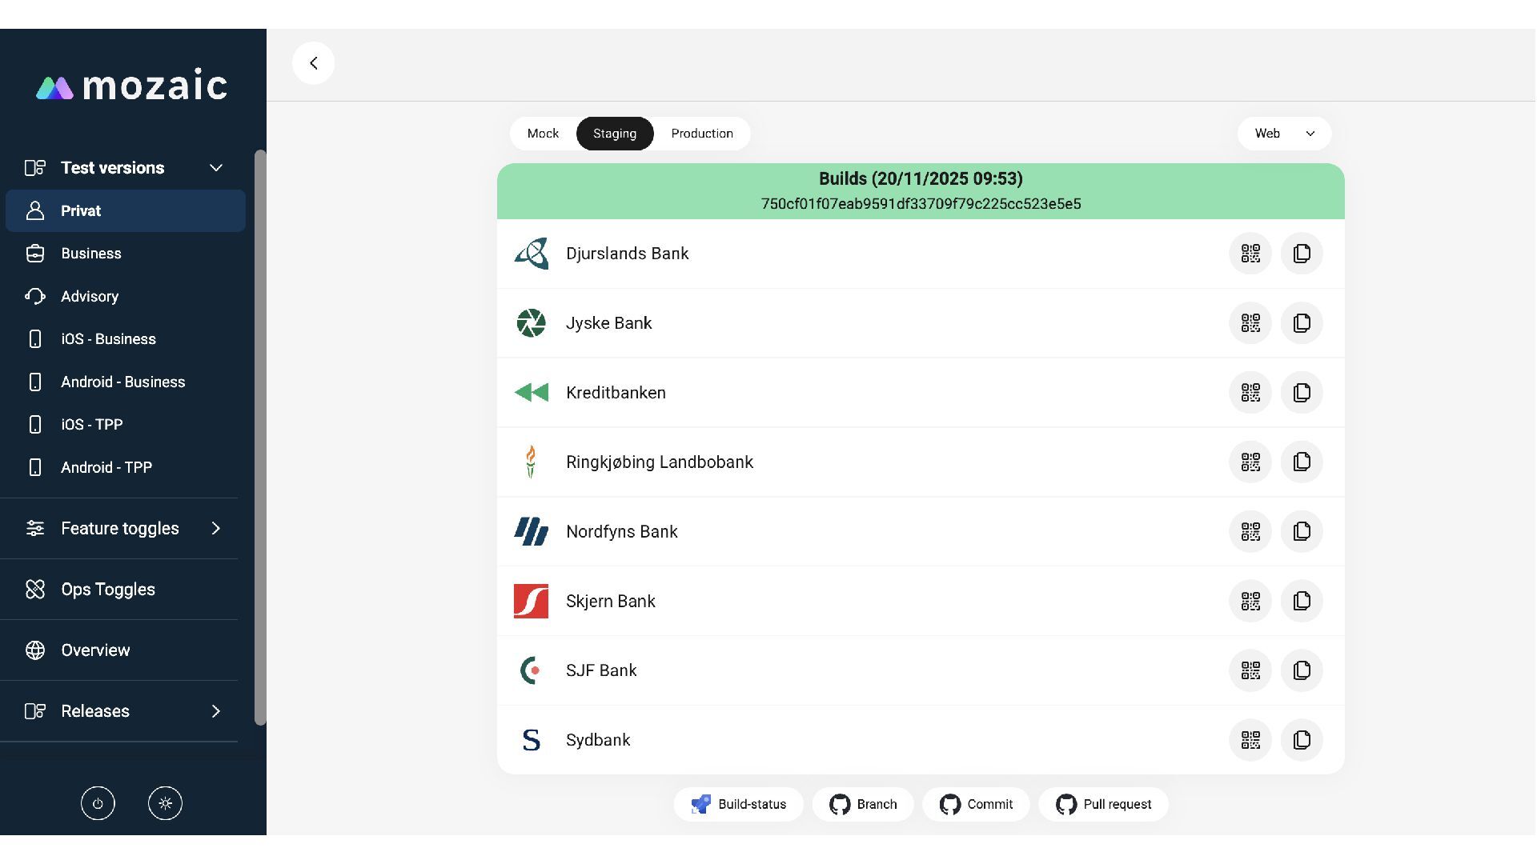
Task: Copy link for Jyske Bank
Action: pos(1301,323)
